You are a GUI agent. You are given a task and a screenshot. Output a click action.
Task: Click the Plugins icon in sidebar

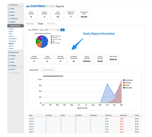click(9, 55)
